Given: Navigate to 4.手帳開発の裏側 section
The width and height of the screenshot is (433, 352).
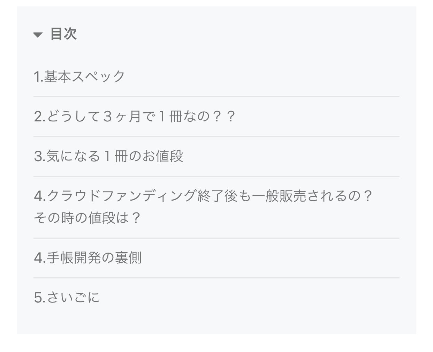Looking at the screenshot, I should pos(88,258).
